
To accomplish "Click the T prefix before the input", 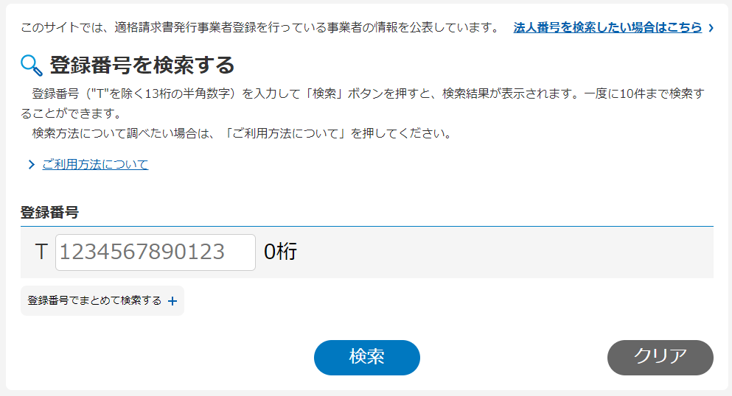I will pyautogui.click(x=41, y=252).
